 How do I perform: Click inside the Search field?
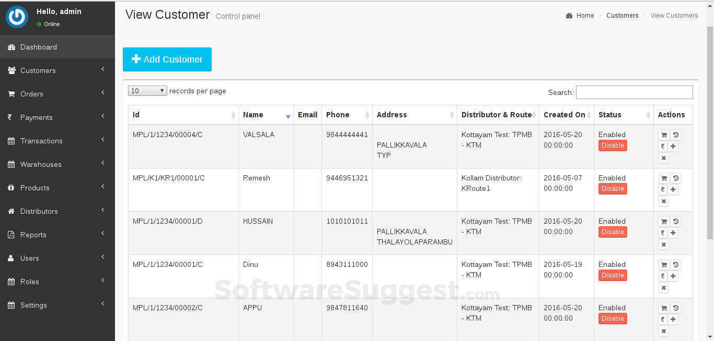[x=634, y=92]
